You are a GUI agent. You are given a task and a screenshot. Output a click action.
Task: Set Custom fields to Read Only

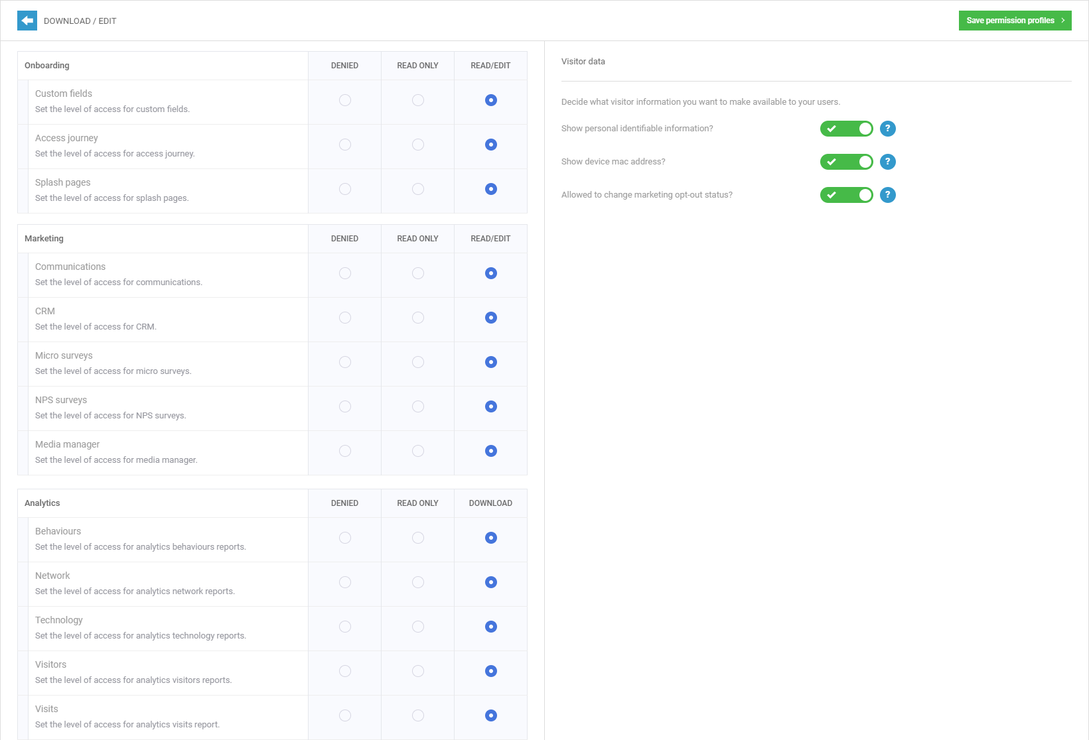[418, 100]
